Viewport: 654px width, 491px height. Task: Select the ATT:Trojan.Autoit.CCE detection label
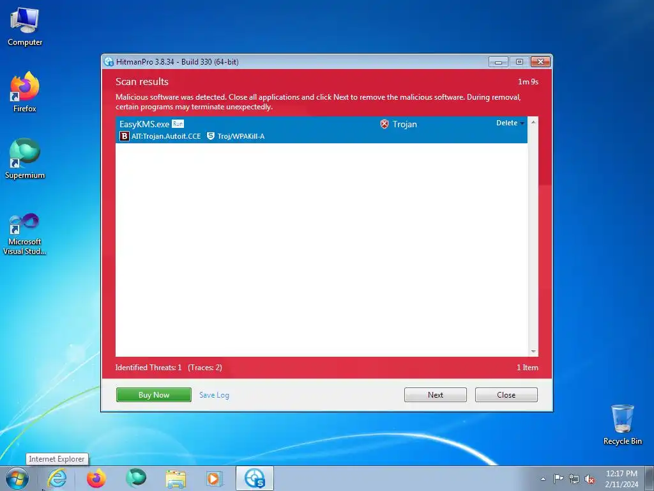(x=166, y=136)
